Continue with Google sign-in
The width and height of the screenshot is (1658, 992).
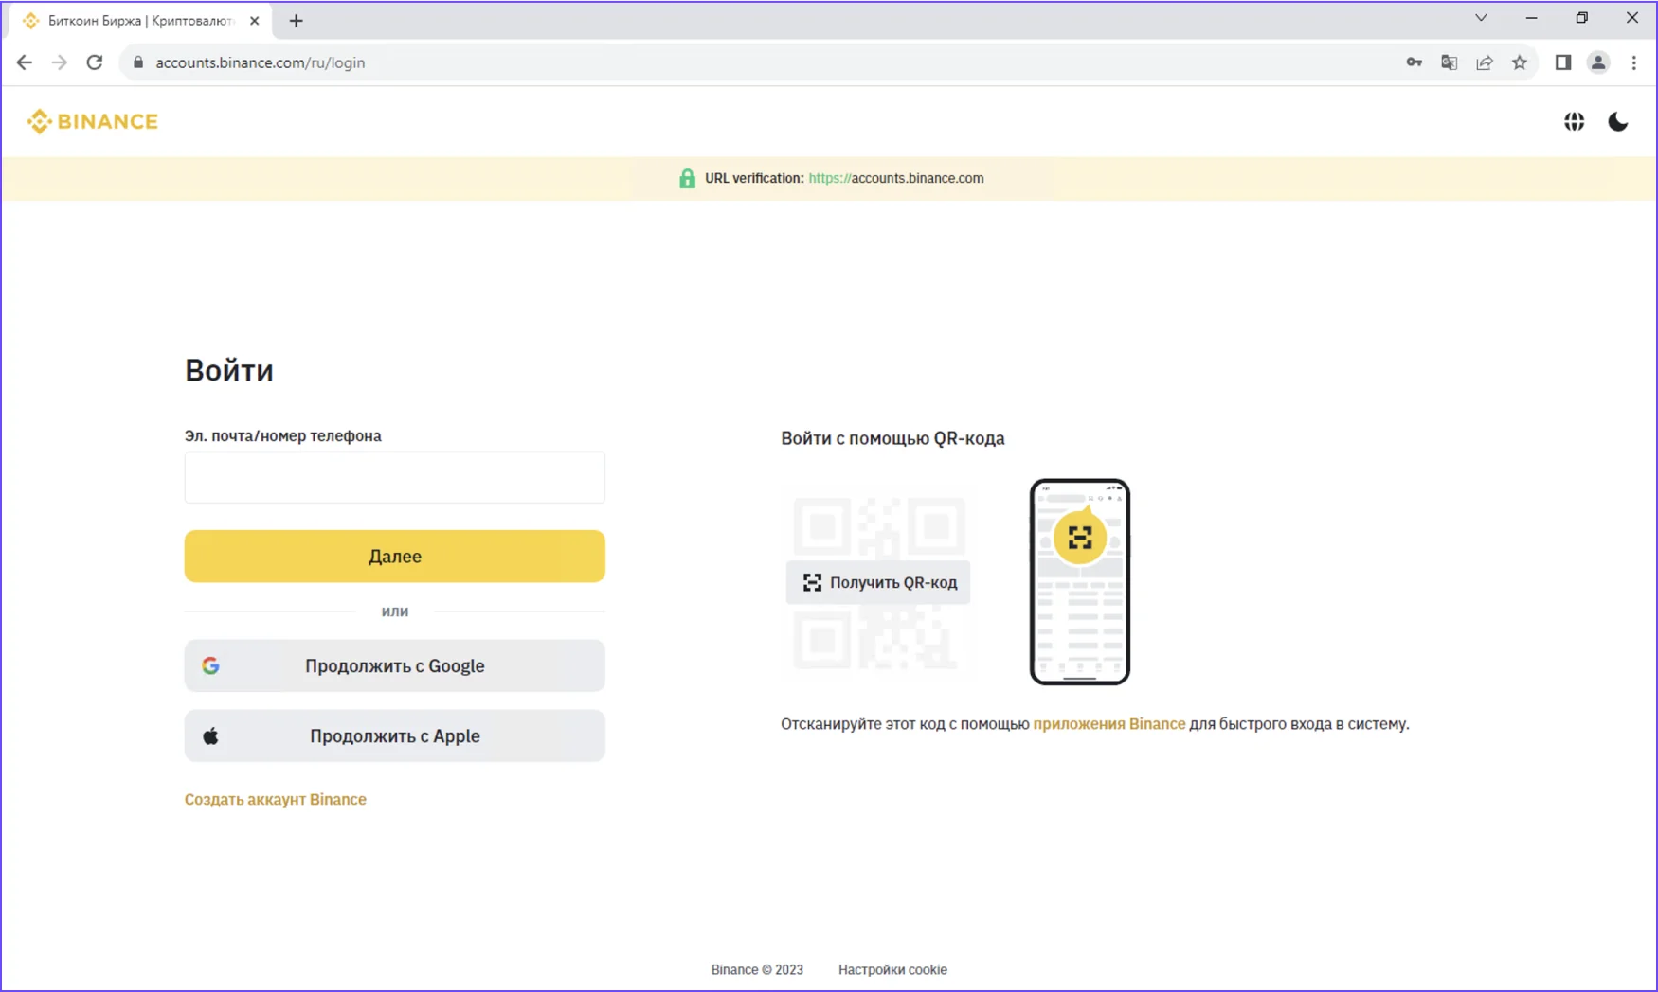pyautogui.click(x=394, y=665)
